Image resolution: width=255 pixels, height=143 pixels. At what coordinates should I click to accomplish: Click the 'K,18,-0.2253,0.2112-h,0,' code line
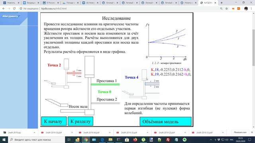click(171, 70)
